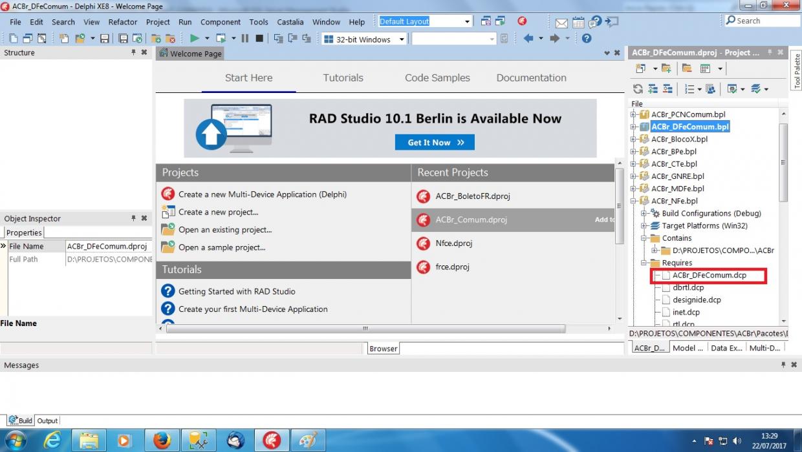The image size is (802, 452).
Task: Open the Refactor menu
Action: [123, 21]
